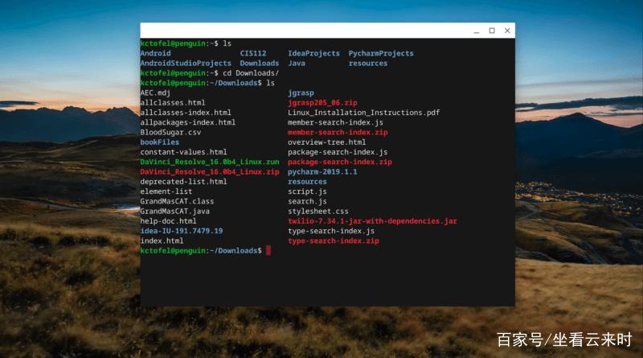Select the script.js file name
Screen dimensions: 643x358
click(x=307, y=191)
